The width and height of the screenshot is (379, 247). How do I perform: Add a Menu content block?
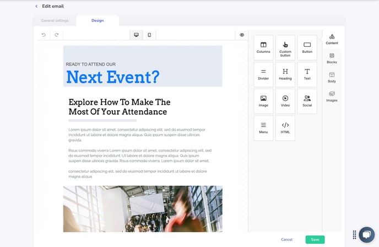point(263,128)
